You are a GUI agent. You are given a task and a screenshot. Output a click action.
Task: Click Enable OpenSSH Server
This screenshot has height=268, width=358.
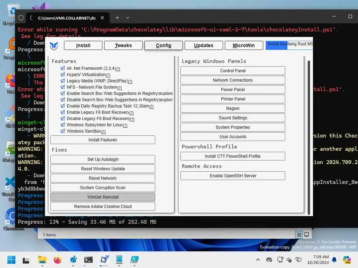click(233, 176)
